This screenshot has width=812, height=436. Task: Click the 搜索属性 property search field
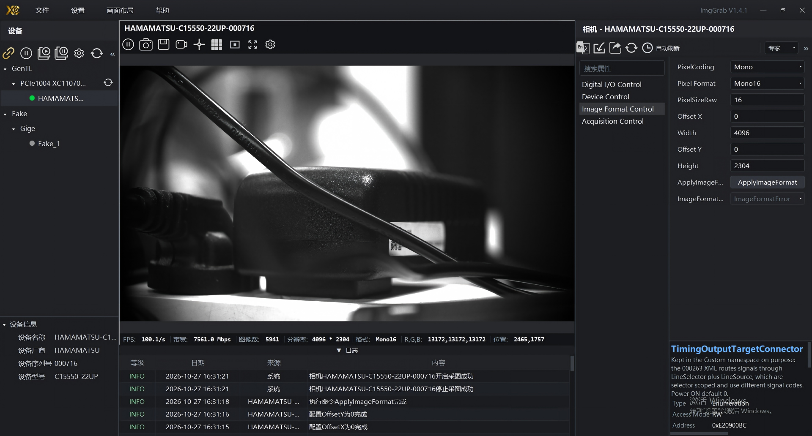pos(622,68)
